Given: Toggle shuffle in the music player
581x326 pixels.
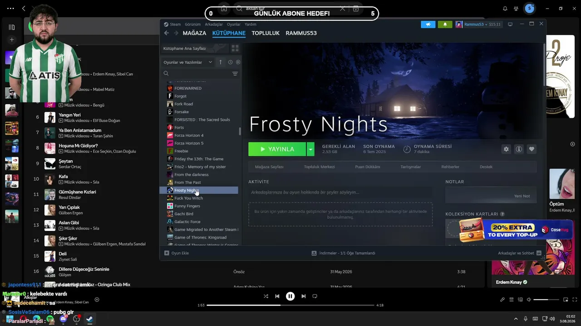Looking at the screenshot, I should click(x=266, y=296).
